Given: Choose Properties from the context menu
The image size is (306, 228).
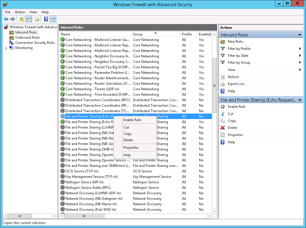Looking at the screenshot, I should point(131,148).
